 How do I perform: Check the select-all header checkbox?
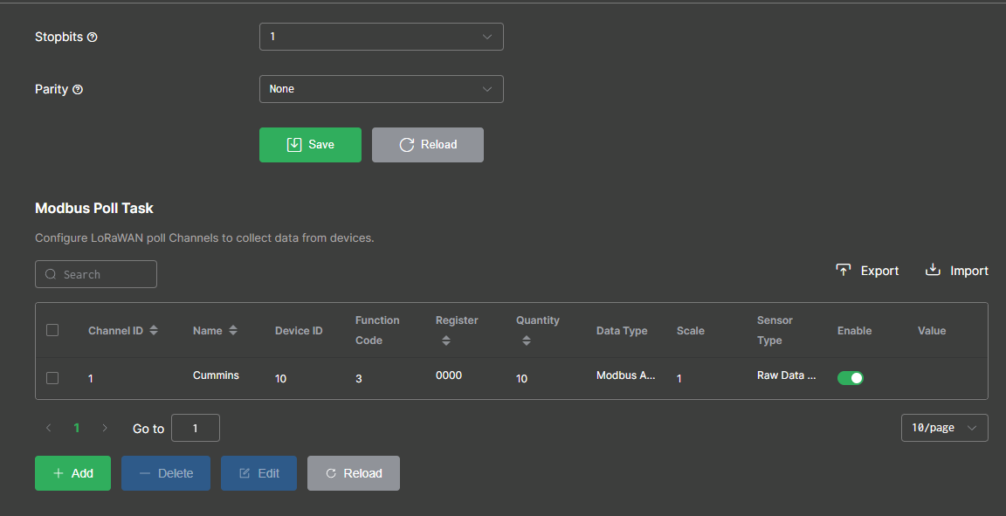pos(52,330)
